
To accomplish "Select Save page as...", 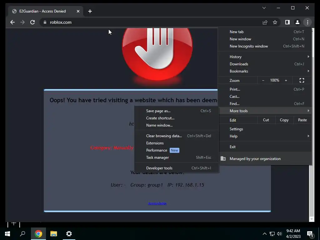I will [177, 111].
